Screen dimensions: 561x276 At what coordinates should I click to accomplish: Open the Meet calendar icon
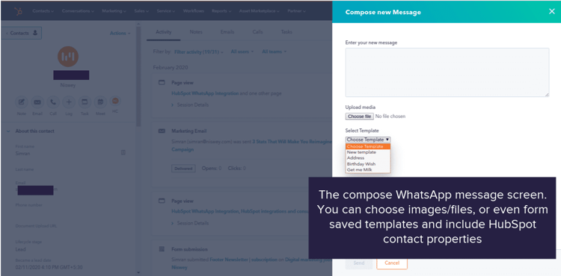pos(100,102)
